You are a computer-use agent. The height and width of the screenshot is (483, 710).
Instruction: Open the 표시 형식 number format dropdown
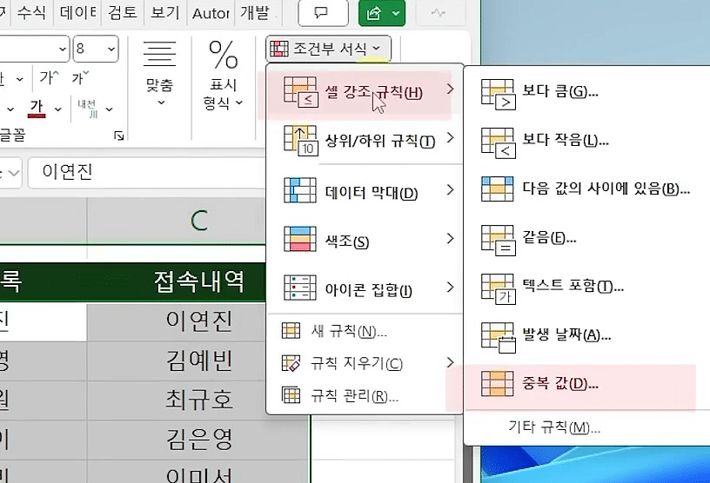tap(224, 76)
